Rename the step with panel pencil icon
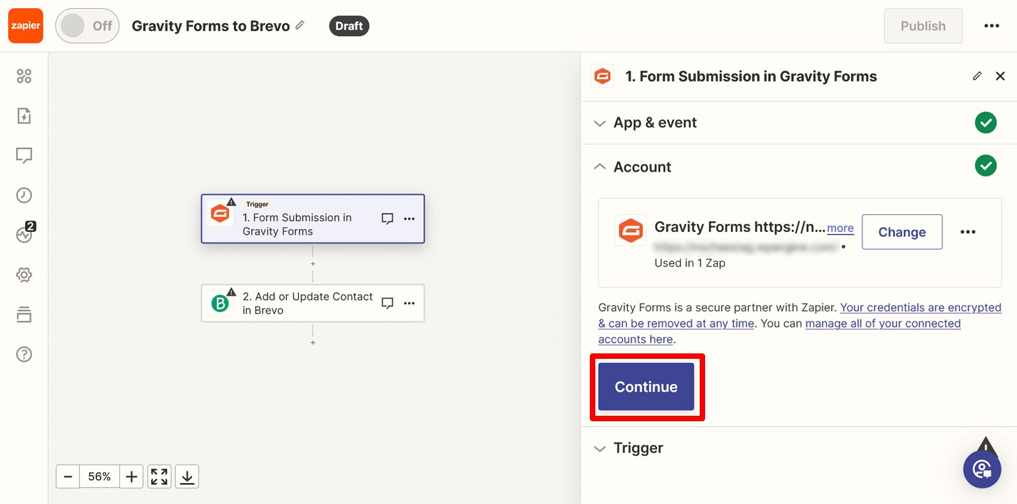Image resolution: width=1017 pixels, height=504 pixels. click(977, 76)
